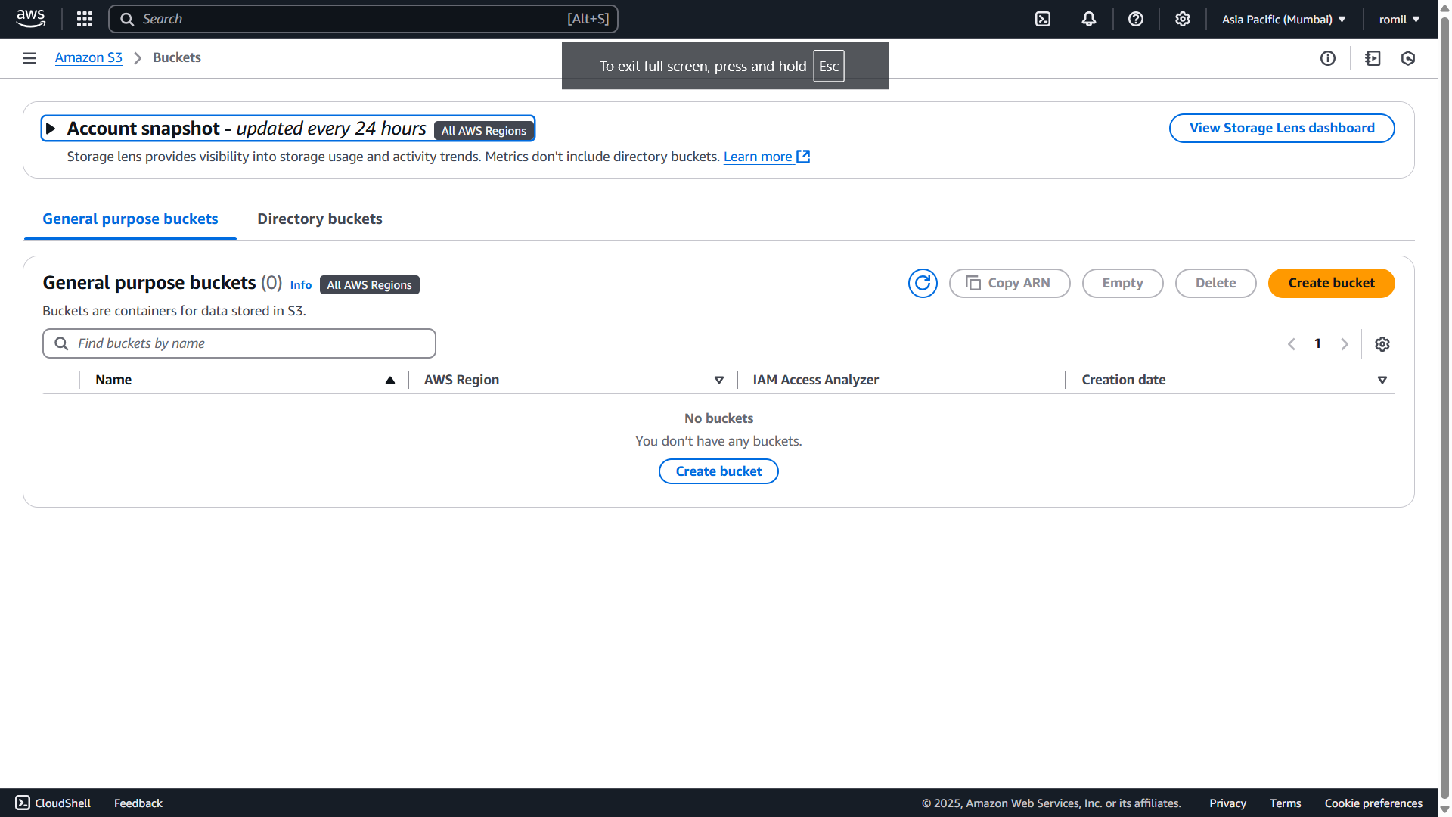Click page number 1 in pagination
This screenshot has width=1452, height=817.
[1317, 343]
